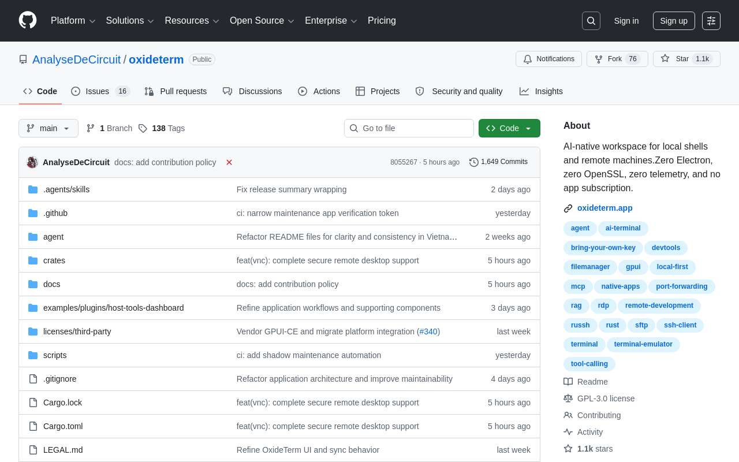Screen dimensions: 739x462
Task: Focus the Go to file search field
Action: pyautogui.click(x=409, y=128)
